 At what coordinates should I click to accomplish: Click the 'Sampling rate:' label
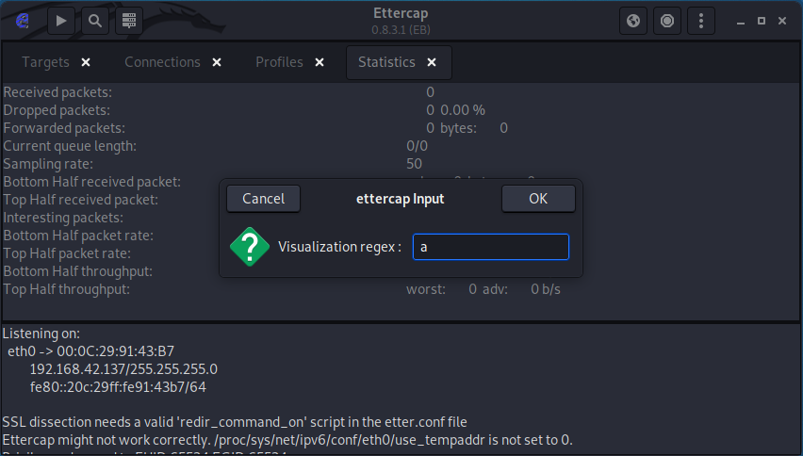tap(48, 164)
